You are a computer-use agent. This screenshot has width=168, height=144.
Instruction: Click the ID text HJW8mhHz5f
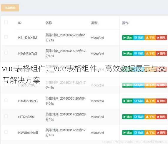point(28,133)
